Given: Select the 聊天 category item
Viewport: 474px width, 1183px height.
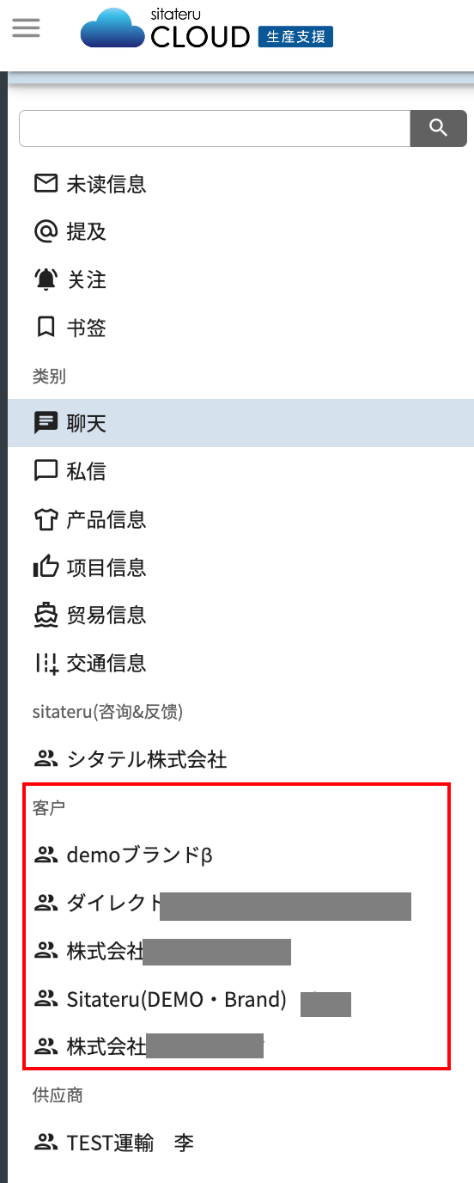Looking at the screenshot, I should click(240, 423).
